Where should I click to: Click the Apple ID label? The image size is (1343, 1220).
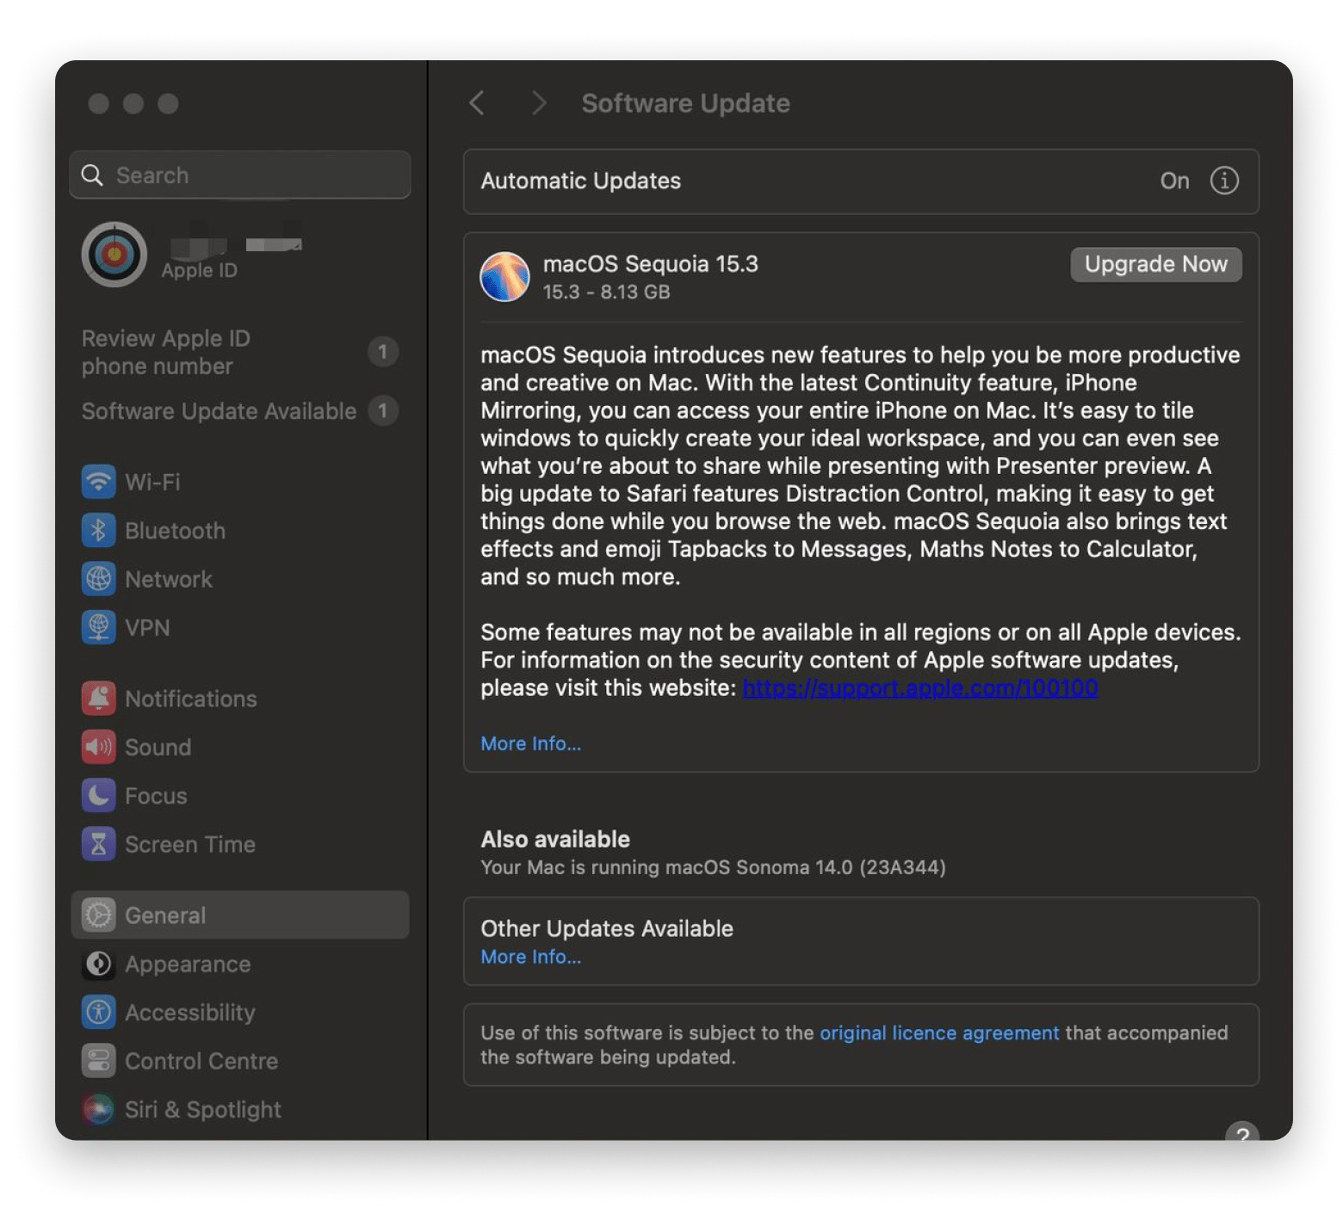[x=199, y=270]
